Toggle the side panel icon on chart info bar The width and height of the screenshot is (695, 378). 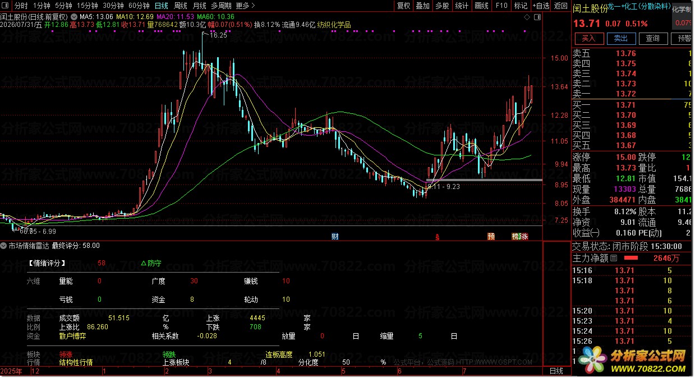click(x=537, y=16)
